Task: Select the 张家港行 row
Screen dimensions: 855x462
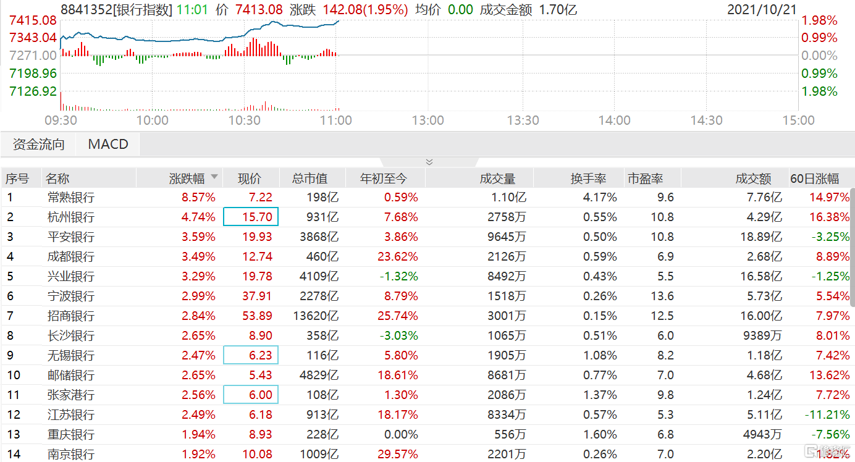Action: (425, 395)
